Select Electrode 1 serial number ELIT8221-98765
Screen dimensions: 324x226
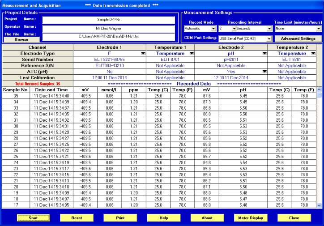pyautogui.click(x=109, y=60)
